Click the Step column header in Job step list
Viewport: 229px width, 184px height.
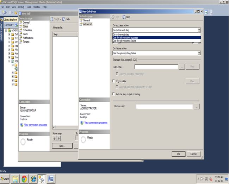(x=66, y=34)
